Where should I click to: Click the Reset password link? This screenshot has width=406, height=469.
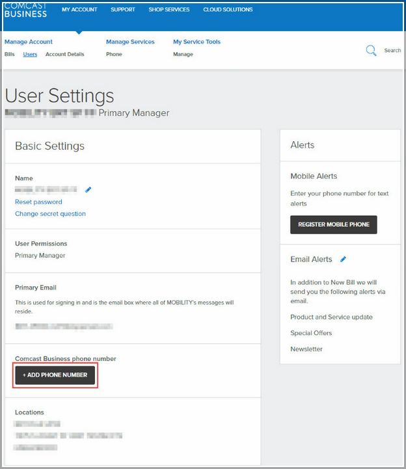pos(38,202)
